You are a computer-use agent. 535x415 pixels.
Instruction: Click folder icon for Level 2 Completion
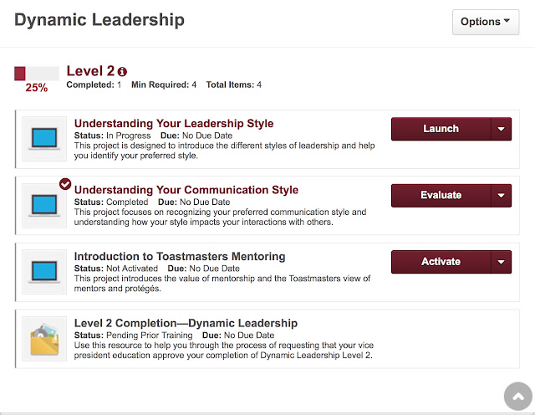(x=44, y=339)
